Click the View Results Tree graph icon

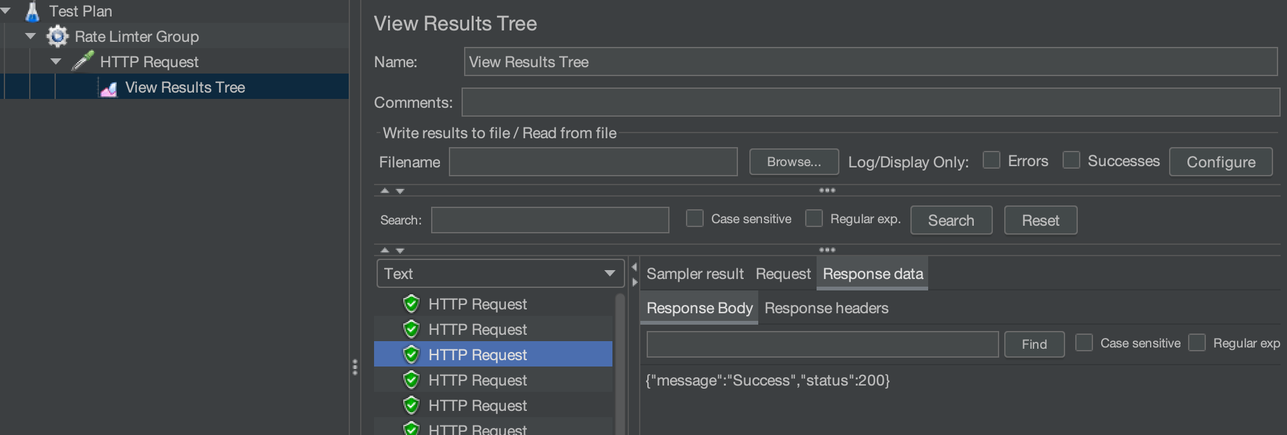click(109, 89)
